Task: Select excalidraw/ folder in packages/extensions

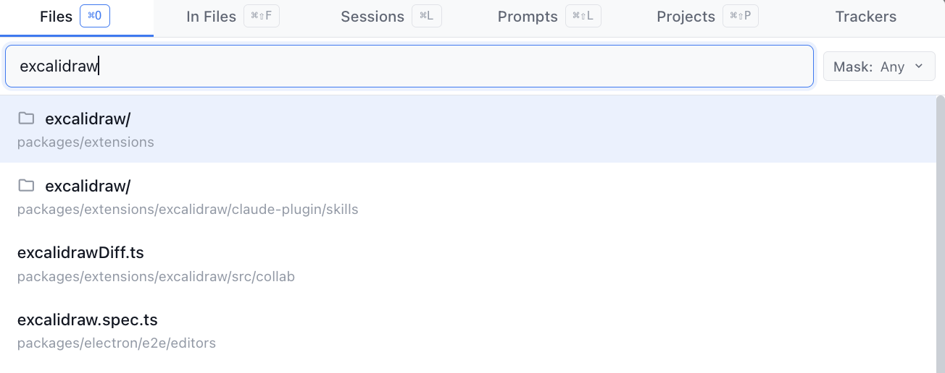Action: click(468, 129)
